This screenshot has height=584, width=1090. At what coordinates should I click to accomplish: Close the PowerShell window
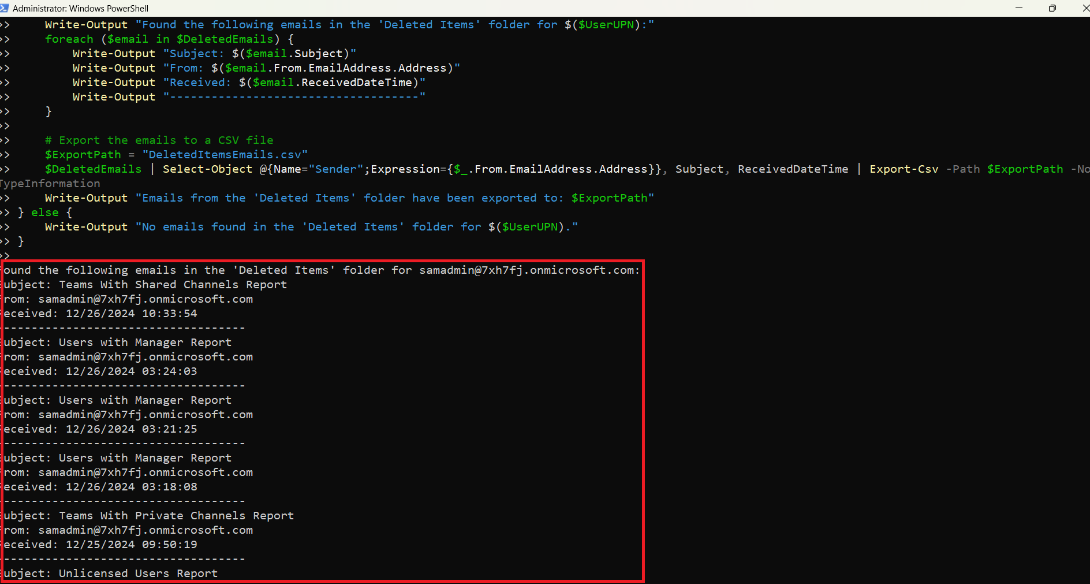(1084, 8)
